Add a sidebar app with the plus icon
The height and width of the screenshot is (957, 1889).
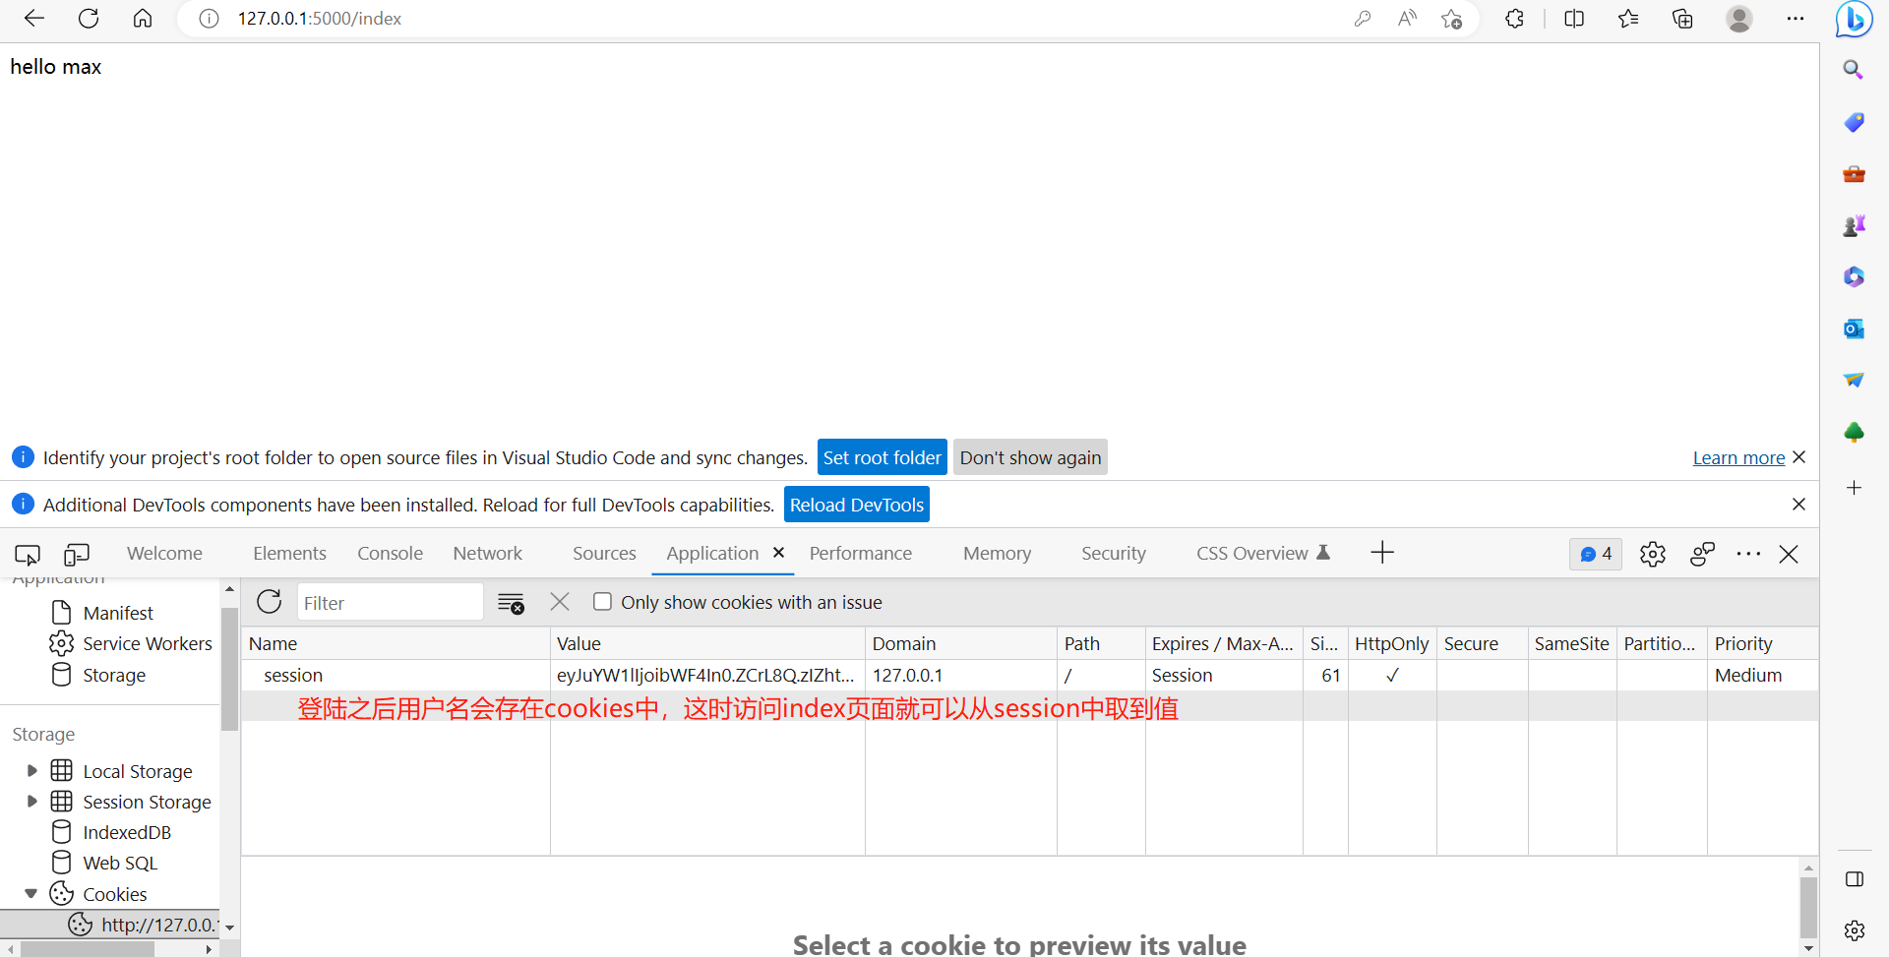coord(1854,488)
